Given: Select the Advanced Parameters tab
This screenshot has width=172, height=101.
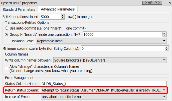Looking at the screenshot, I should tap(58, 9).
